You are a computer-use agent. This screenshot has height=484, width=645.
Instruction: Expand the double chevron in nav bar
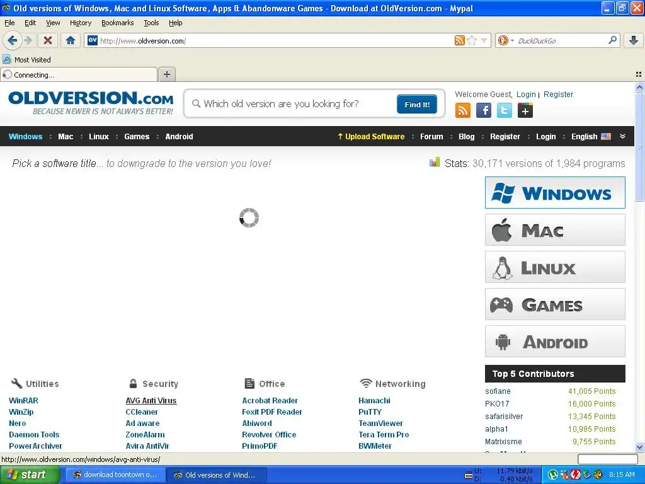623,136
